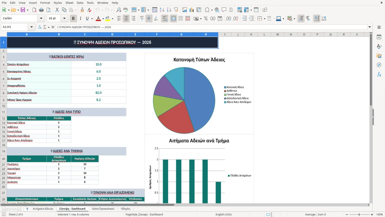The width and height of the screenshot is (385, 217).
Task: Open the 16 pt font size dropdown
Action: 64,19
